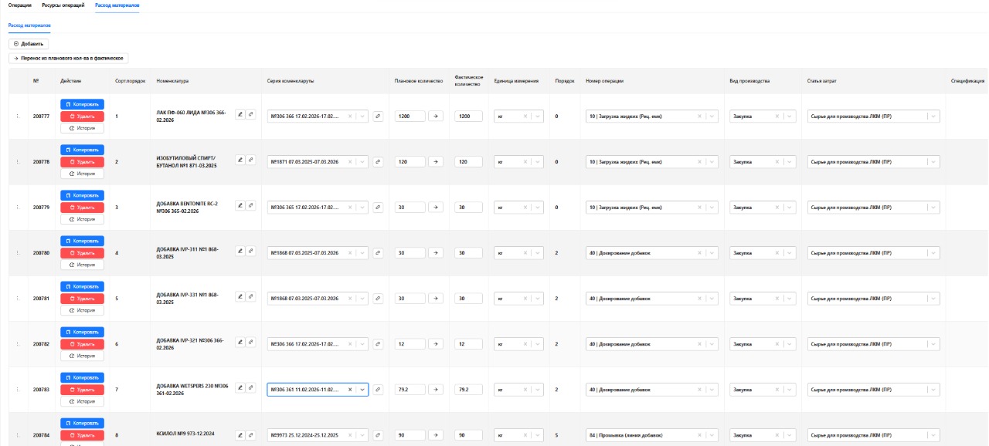Screen dimensions: 989x446
Task: Click drag handle dots of row 200781
Action: pos(18,299)
